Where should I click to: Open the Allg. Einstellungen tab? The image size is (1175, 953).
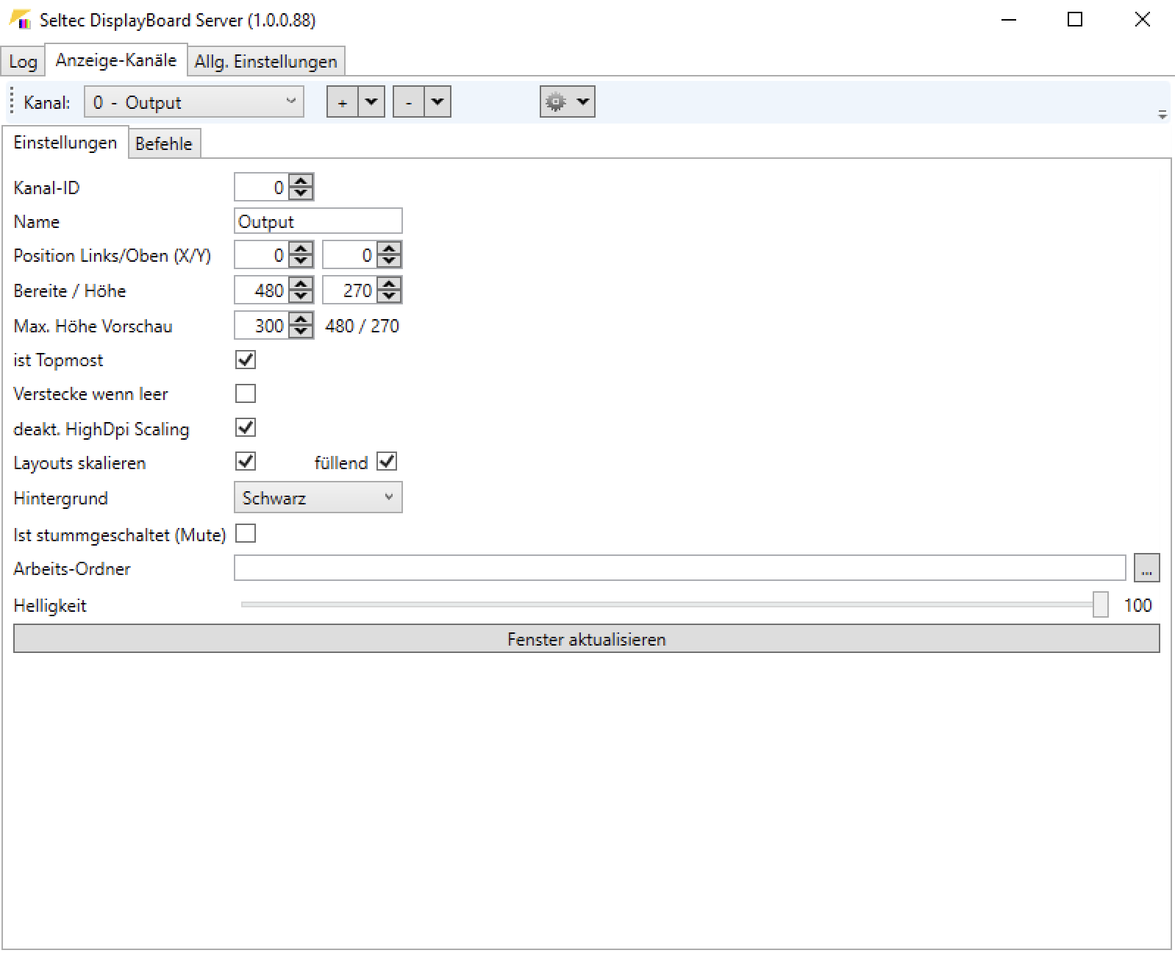(266, 62)
